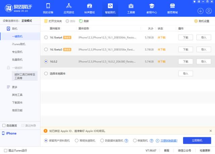Viewport: 215px width, 154px height.
Task: Download the 16.1beta4 firmware
Action: tap(185, 37)
